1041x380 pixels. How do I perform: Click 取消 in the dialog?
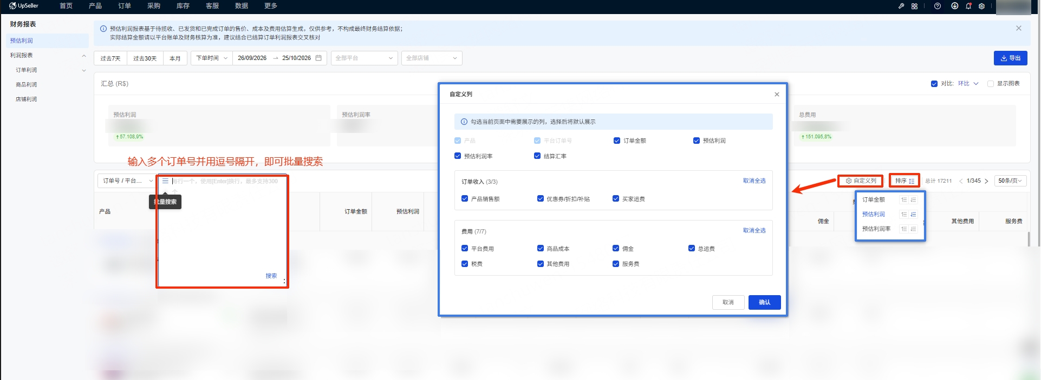click(x=728, y=302)
